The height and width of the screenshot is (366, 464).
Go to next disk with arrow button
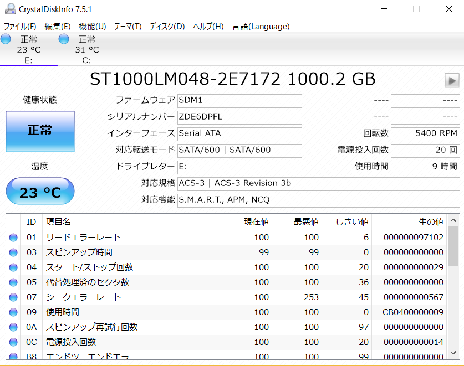(x=452, y=80)
